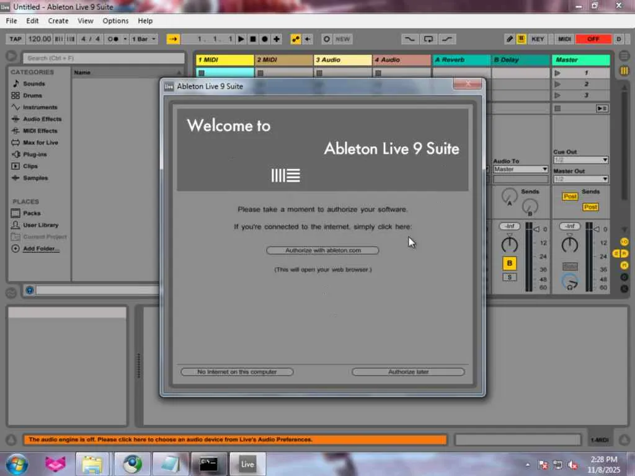Click the Play button in transport bar

coord(241,39)
